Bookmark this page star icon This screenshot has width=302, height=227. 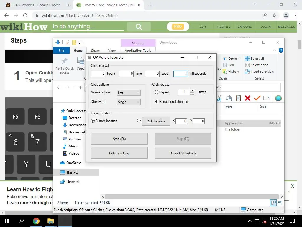coord(274,15)
